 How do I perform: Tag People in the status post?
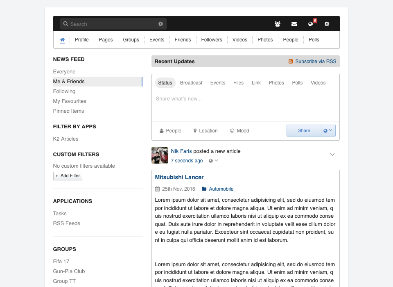click(x=170, y=131)
